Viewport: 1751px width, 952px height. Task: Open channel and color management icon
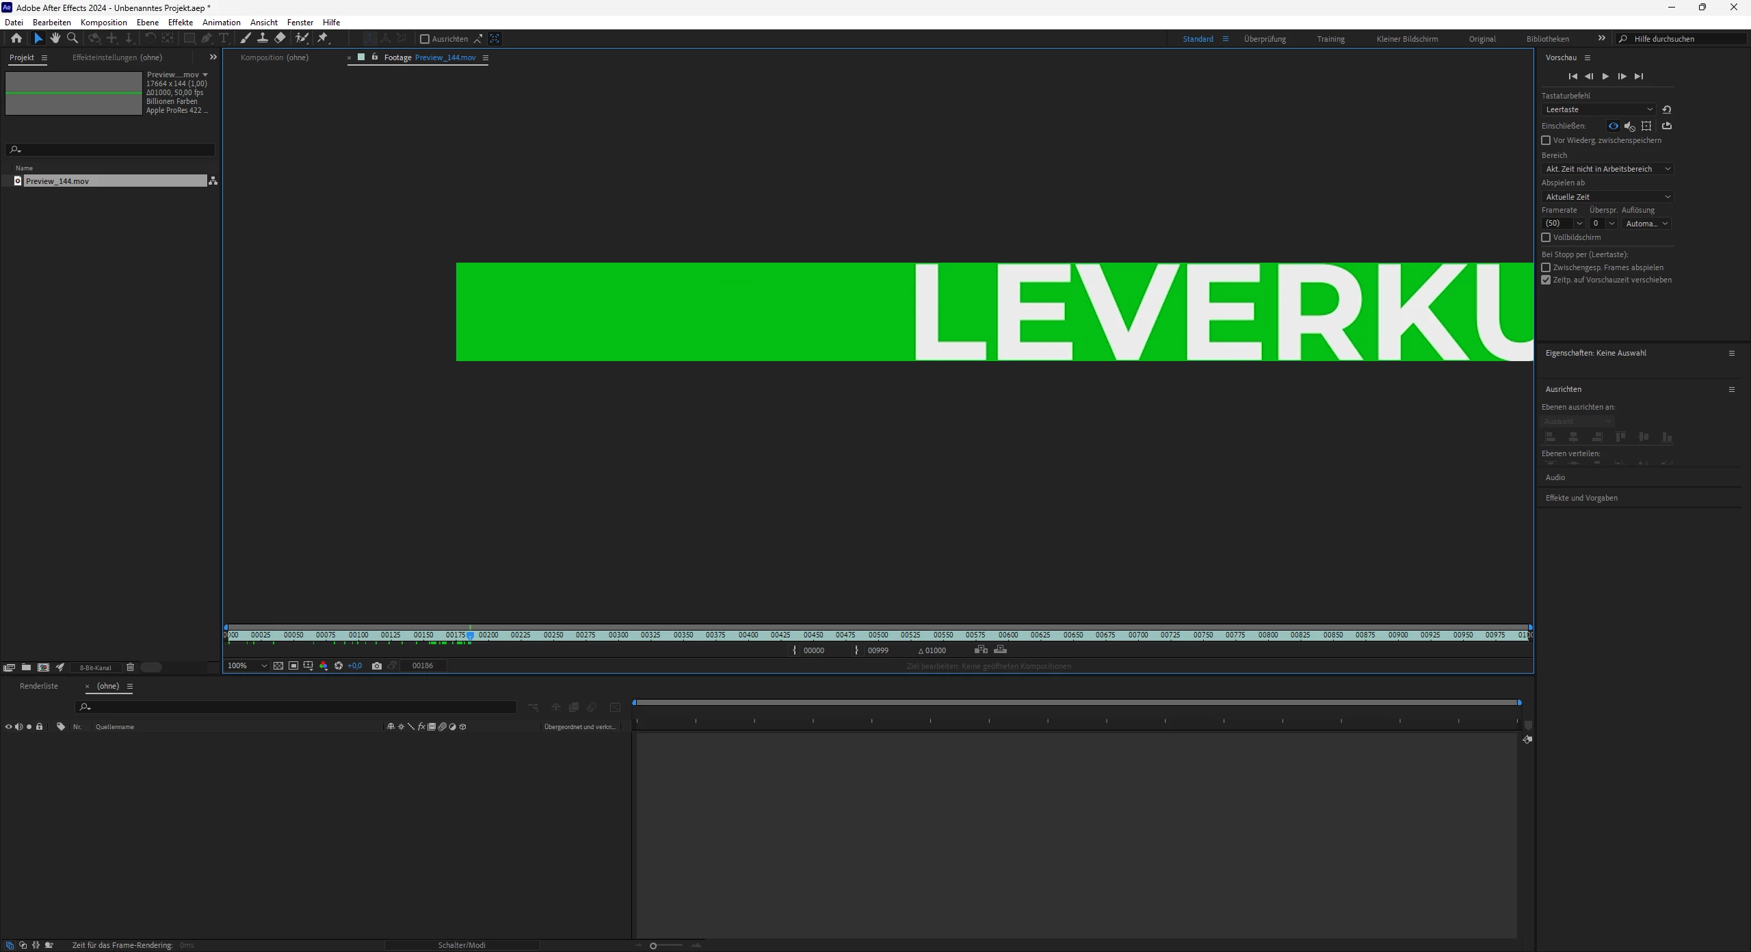point(324,665)
